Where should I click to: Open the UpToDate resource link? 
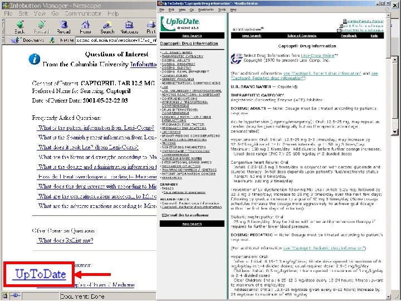pos(41,274)
